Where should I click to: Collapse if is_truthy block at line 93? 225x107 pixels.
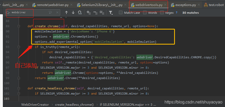click(x=19, y=47)
